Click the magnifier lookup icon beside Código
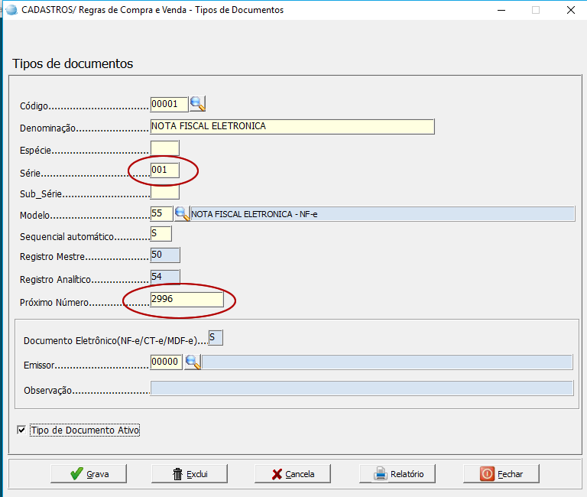The height and width of the screenshot is (497, 587). click(x=198, y=104)
